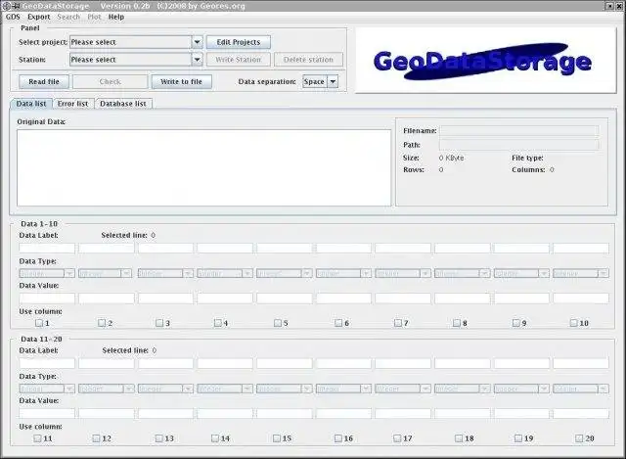Tick Use column 17 checkbox
The height and width of the screenshot is (459, 626).
point(397,438)
